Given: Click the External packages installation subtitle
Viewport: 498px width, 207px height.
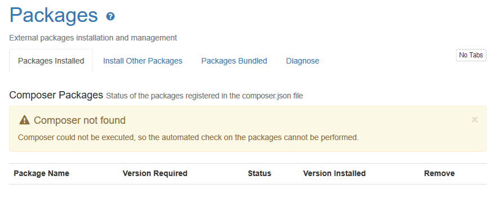Looking at the screenshot, I should pyautogui.click(x=93, y=38).
